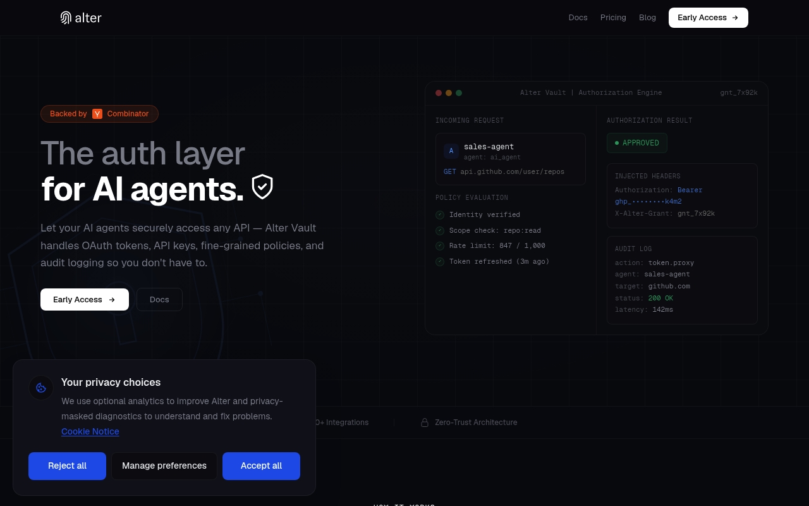Click the check icon beside Rate limit
This screenshot has height=506, width=809.
coord(440,246)
